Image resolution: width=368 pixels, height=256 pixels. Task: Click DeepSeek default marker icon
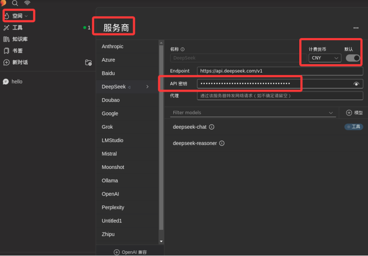point(129,87)
